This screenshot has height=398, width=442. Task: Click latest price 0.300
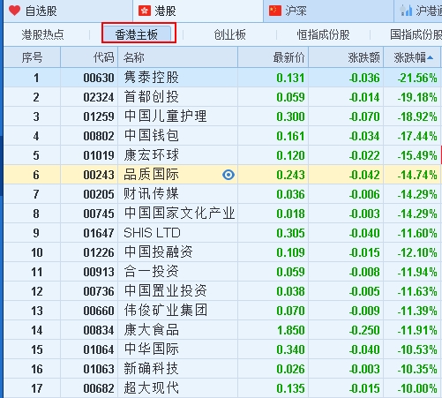[x=291, y=116]
